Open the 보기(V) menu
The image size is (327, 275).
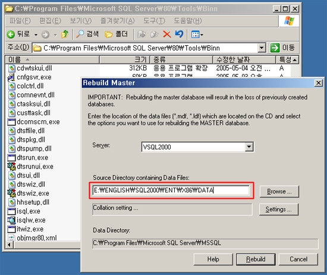(x=81, y=21)
